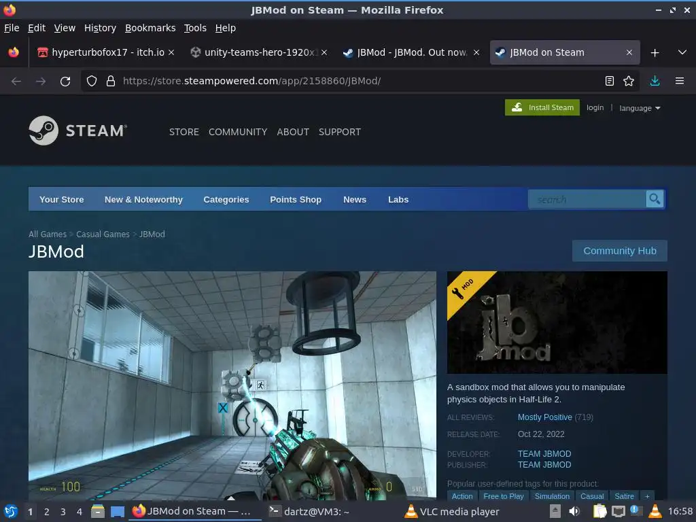
Task: Click the magnifier search button in Steam store
Action: pyautogui.click(x=655, y=199)
